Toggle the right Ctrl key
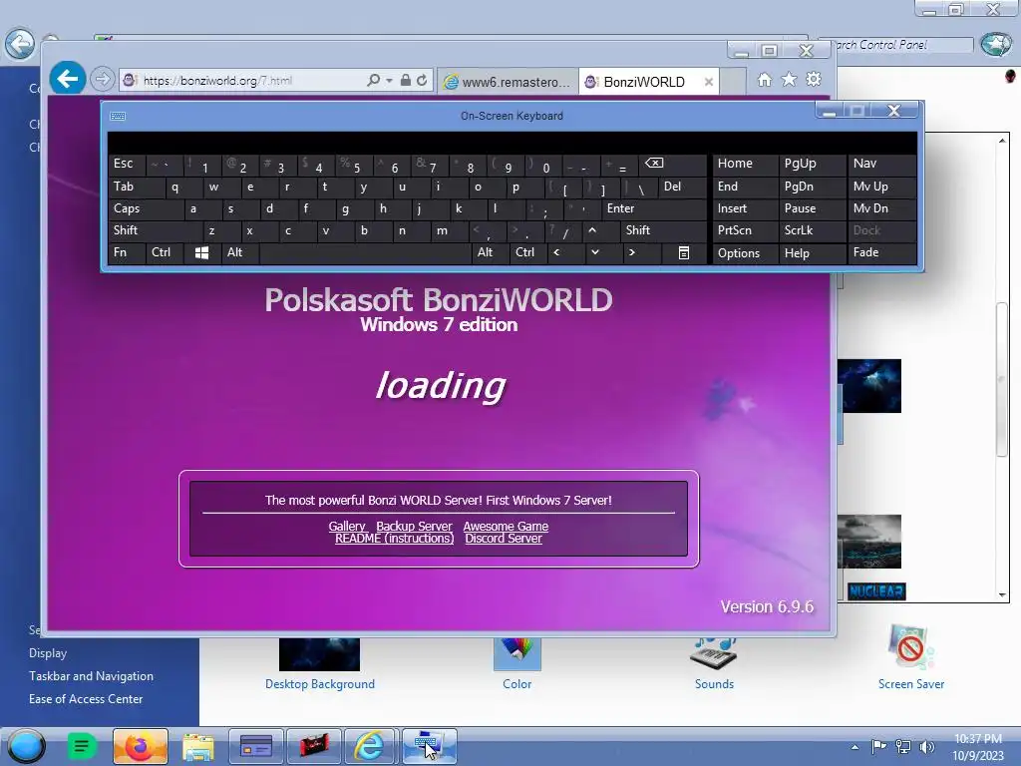Screen dimensions: 1021x766 pos(527,252)
